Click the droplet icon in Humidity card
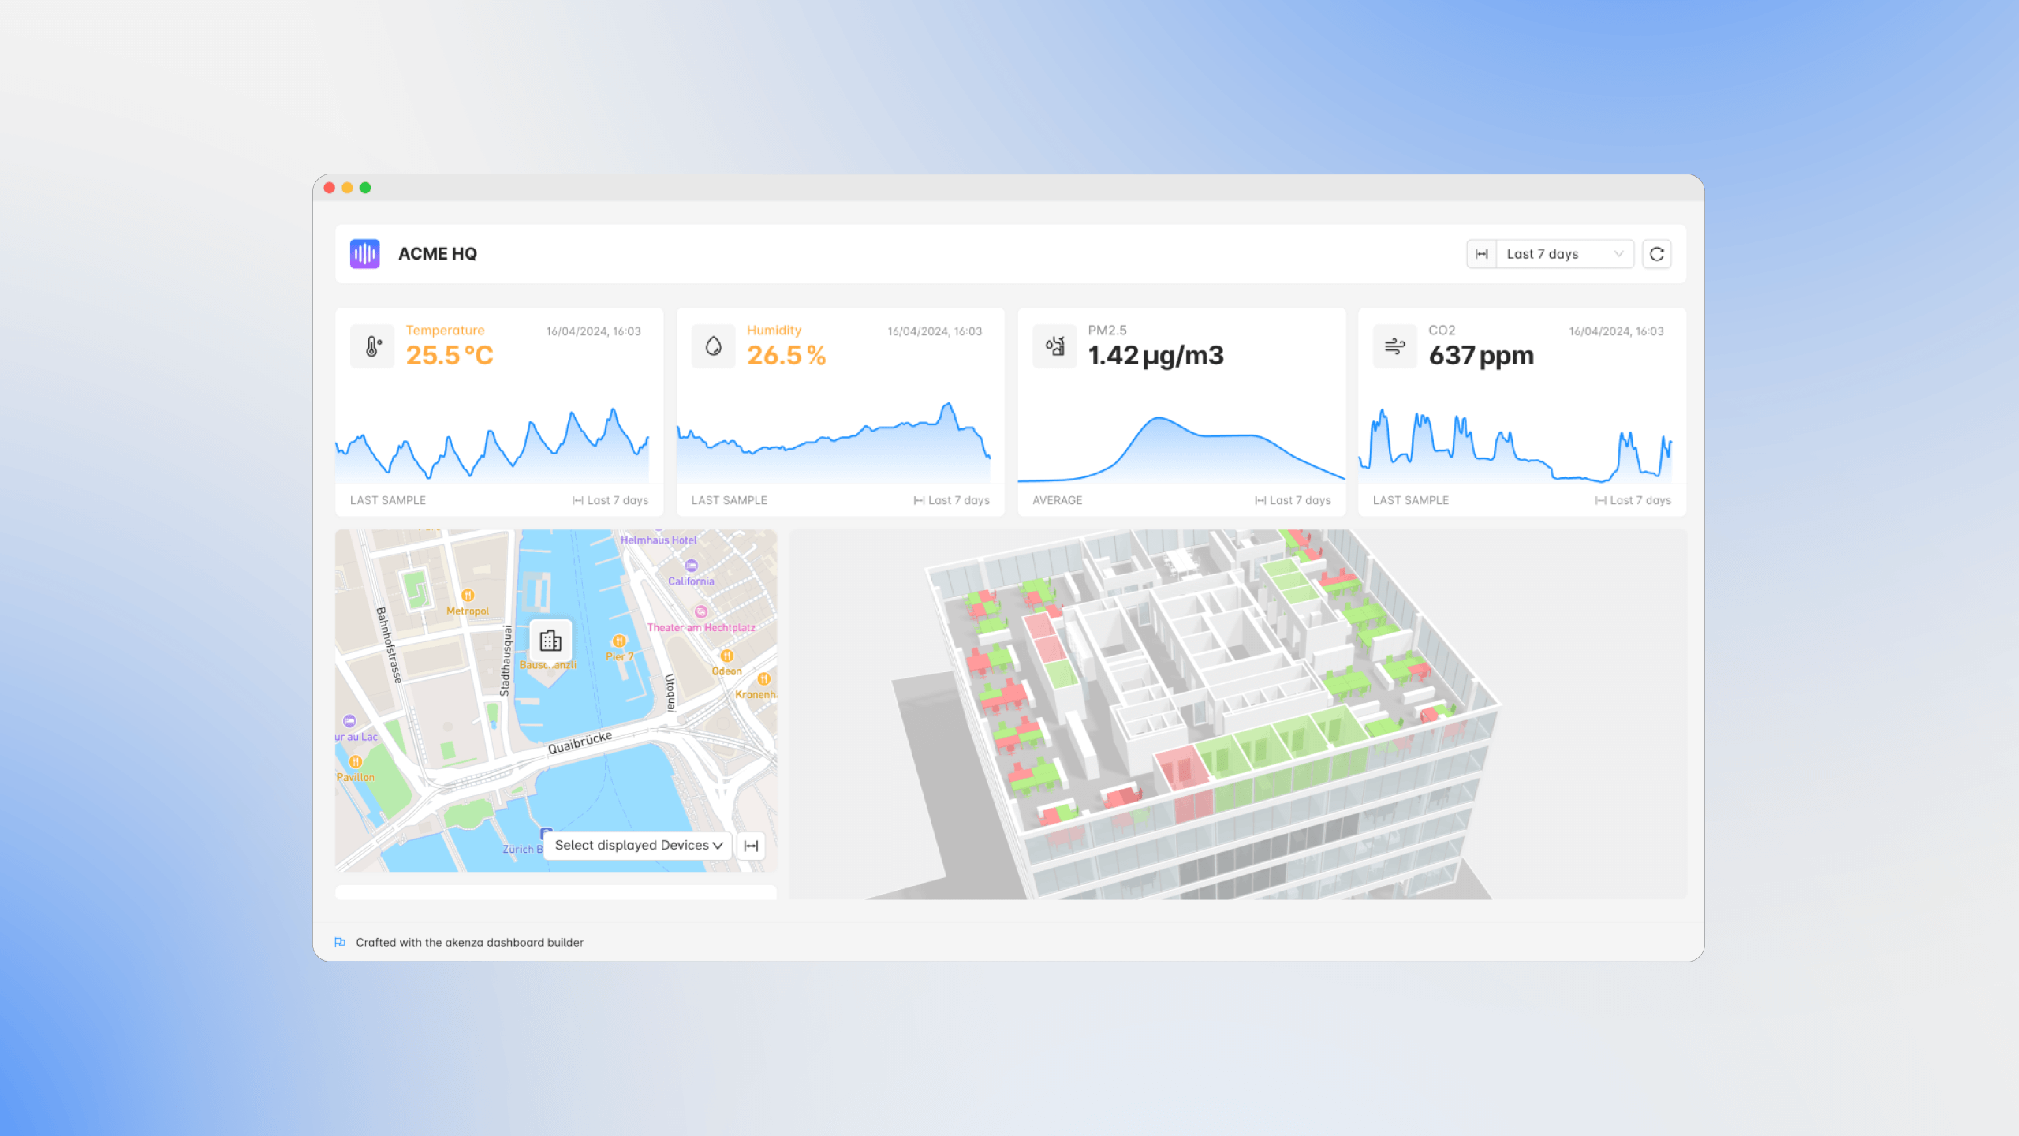This screenshot has width=2019, height=1136. [x=713, y=346]
